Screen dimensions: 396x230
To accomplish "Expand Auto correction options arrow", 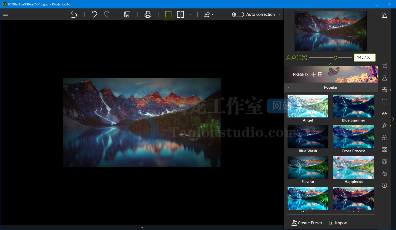I will coord(280,15).
